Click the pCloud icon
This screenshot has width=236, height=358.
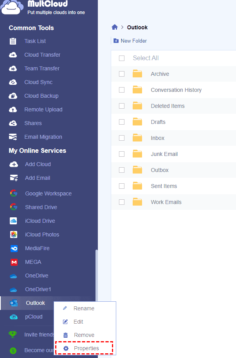coord(14,317)
